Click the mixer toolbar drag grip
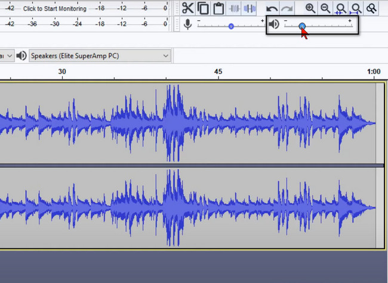The image size is (388, 283). 177,24
